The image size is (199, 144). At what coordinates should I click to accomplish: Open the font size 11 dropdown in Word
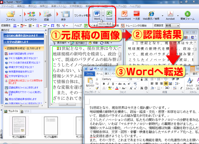pyautogui.click(x=138, y=79)
